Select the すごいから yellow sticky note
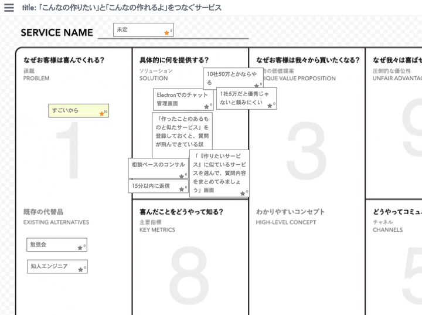Image resolution: width=422 pixels, height=315 pixels. point(79,111)
